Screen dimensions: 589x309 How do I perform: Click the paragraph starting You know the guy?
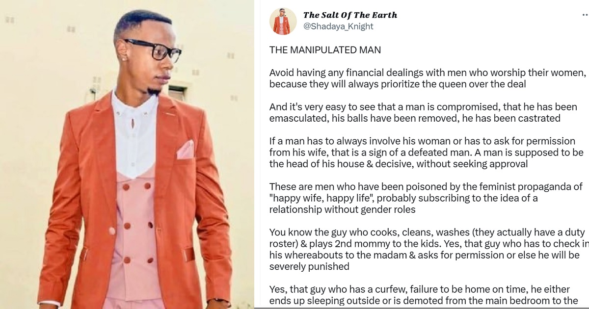click(x=428, y=250)
